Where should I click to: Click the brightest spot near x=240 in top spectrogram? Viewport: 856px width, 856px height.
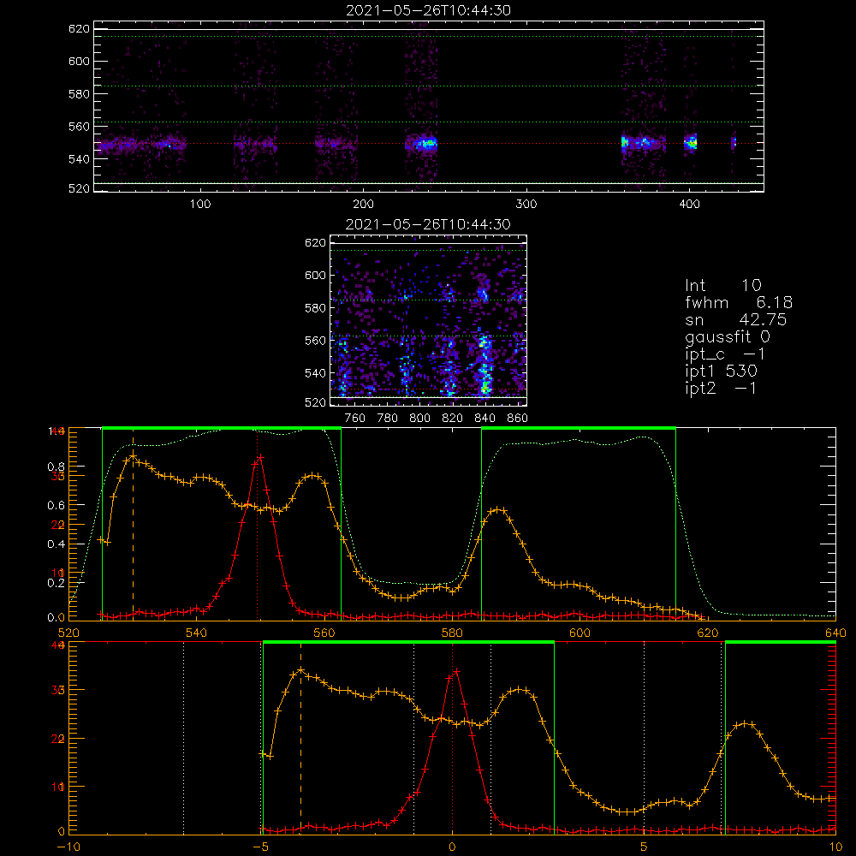point(428,144)
